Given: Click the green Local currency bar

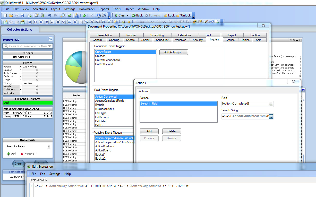Looking at the screenshot, I should coord(28,103).
